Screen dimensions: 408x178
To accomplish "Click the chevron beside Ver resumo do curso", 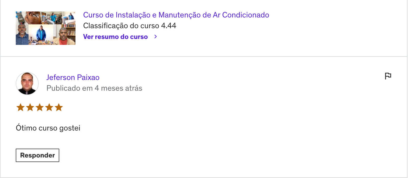I will point(156,37).
